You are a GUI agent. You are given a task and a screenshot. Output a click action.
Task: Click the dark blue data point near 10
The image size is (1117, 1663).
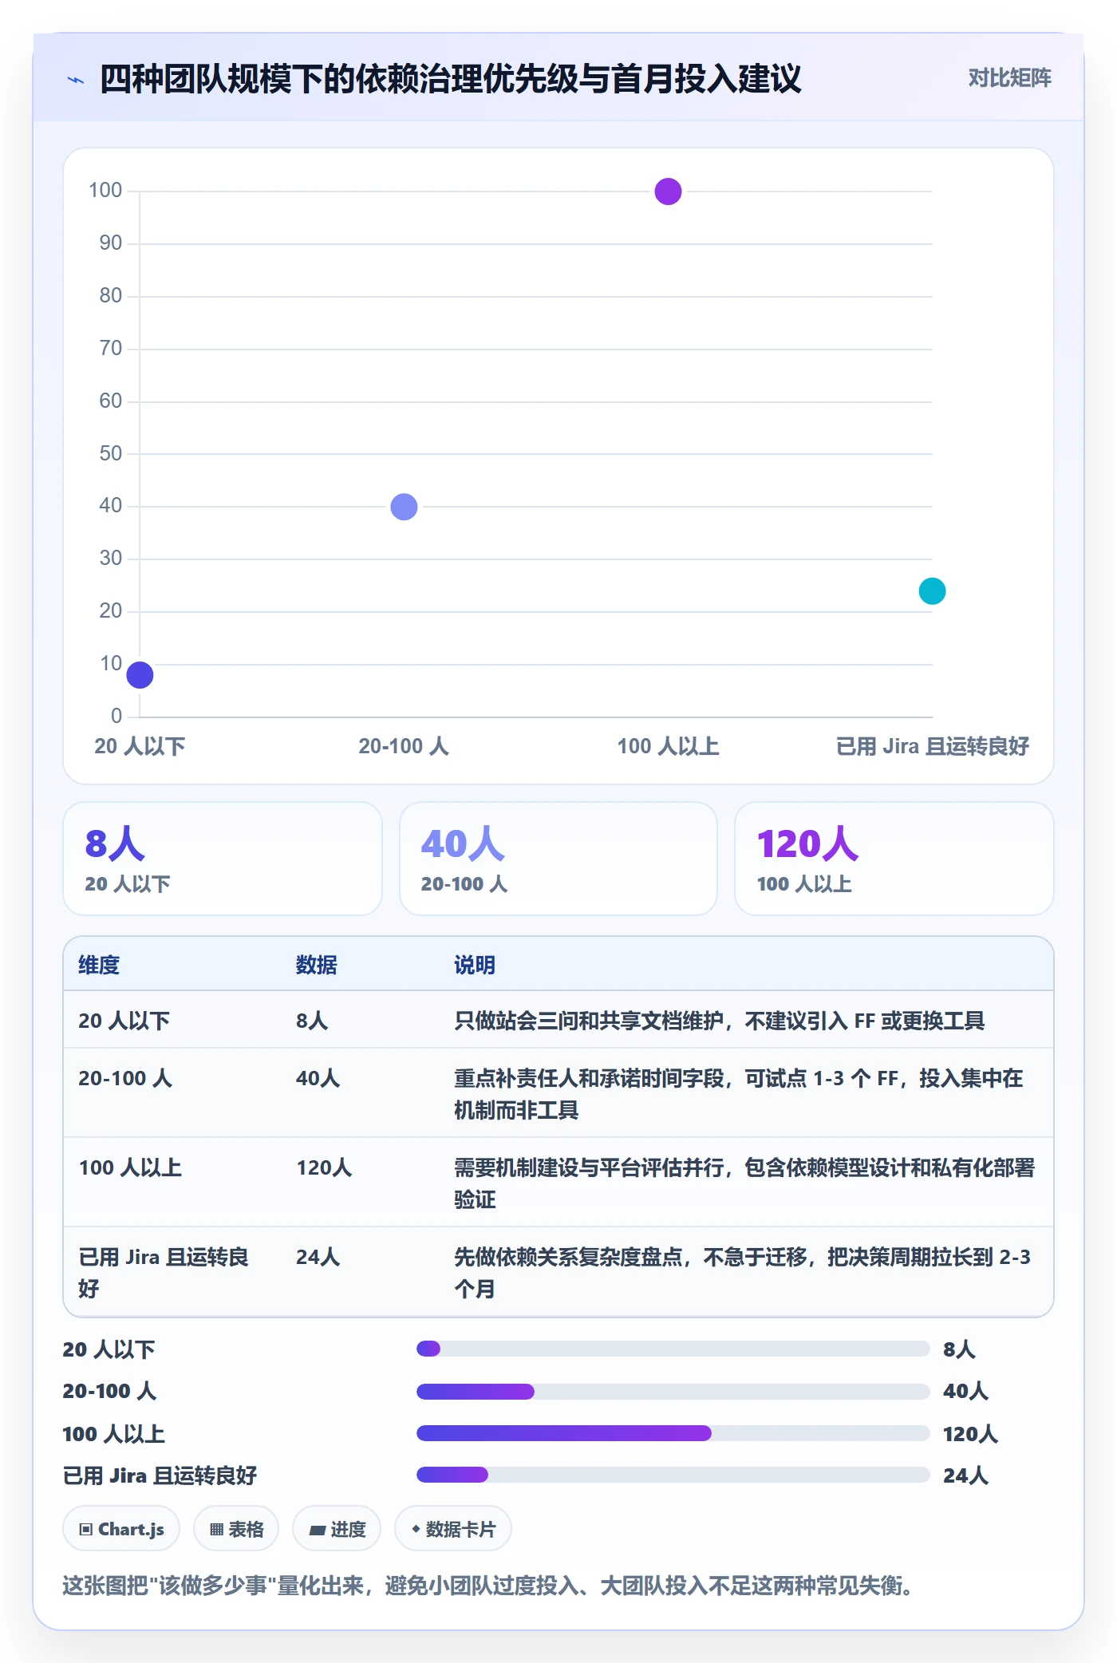click(140, 675)
